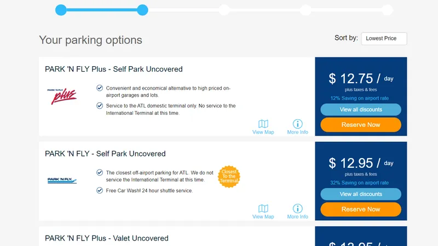Click the Closest To the Terminal badge
Screen dimensions: 438x246
[229, 177]
